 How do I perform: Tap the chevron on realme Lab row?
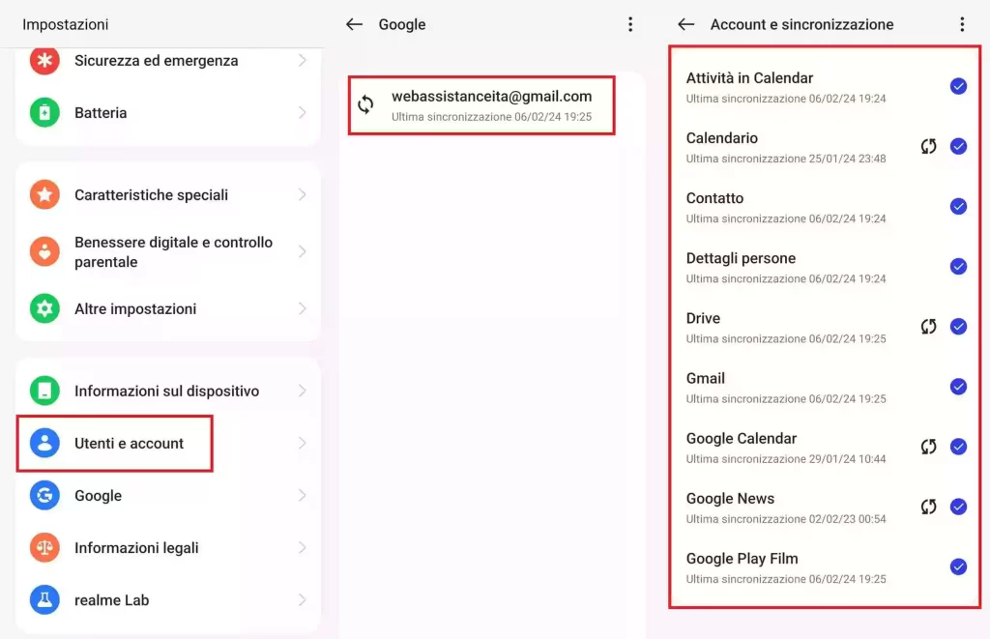pos(303,600)
